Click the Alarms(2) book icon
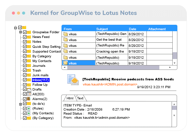Image resolution: width=192 pixels, height=136 pixels. tap(29, 99)
